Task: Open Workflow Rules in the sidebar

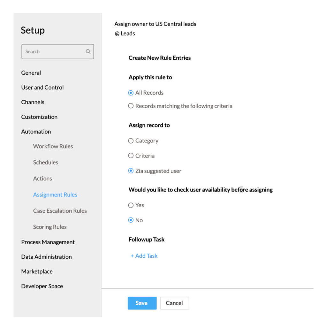Action: 53,146
